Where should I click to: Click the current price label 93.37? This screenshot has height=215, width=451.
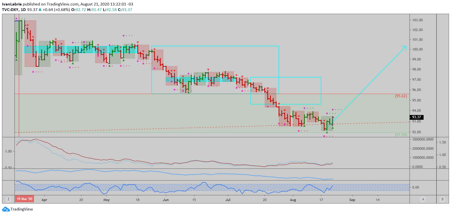point(417,117)
